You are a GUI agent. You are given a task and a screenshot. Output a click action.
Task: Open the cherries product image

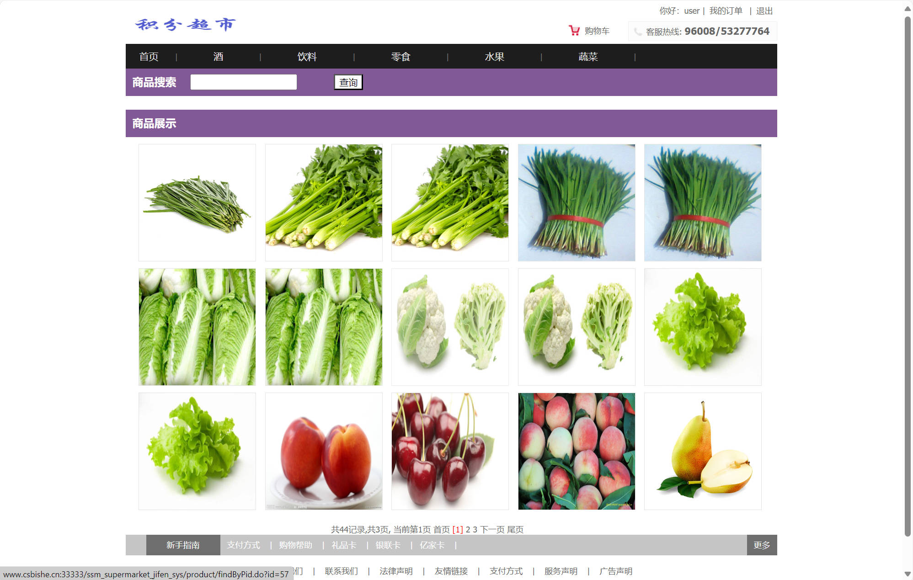[449, 451]
